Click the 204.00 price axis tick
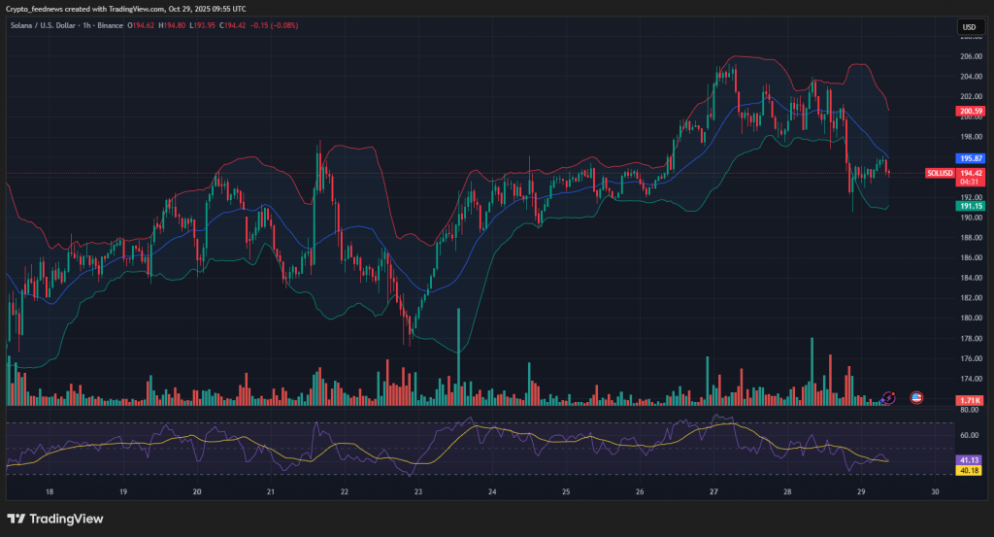The width and height of the screenshot is (994, 537). pos(971,77)
